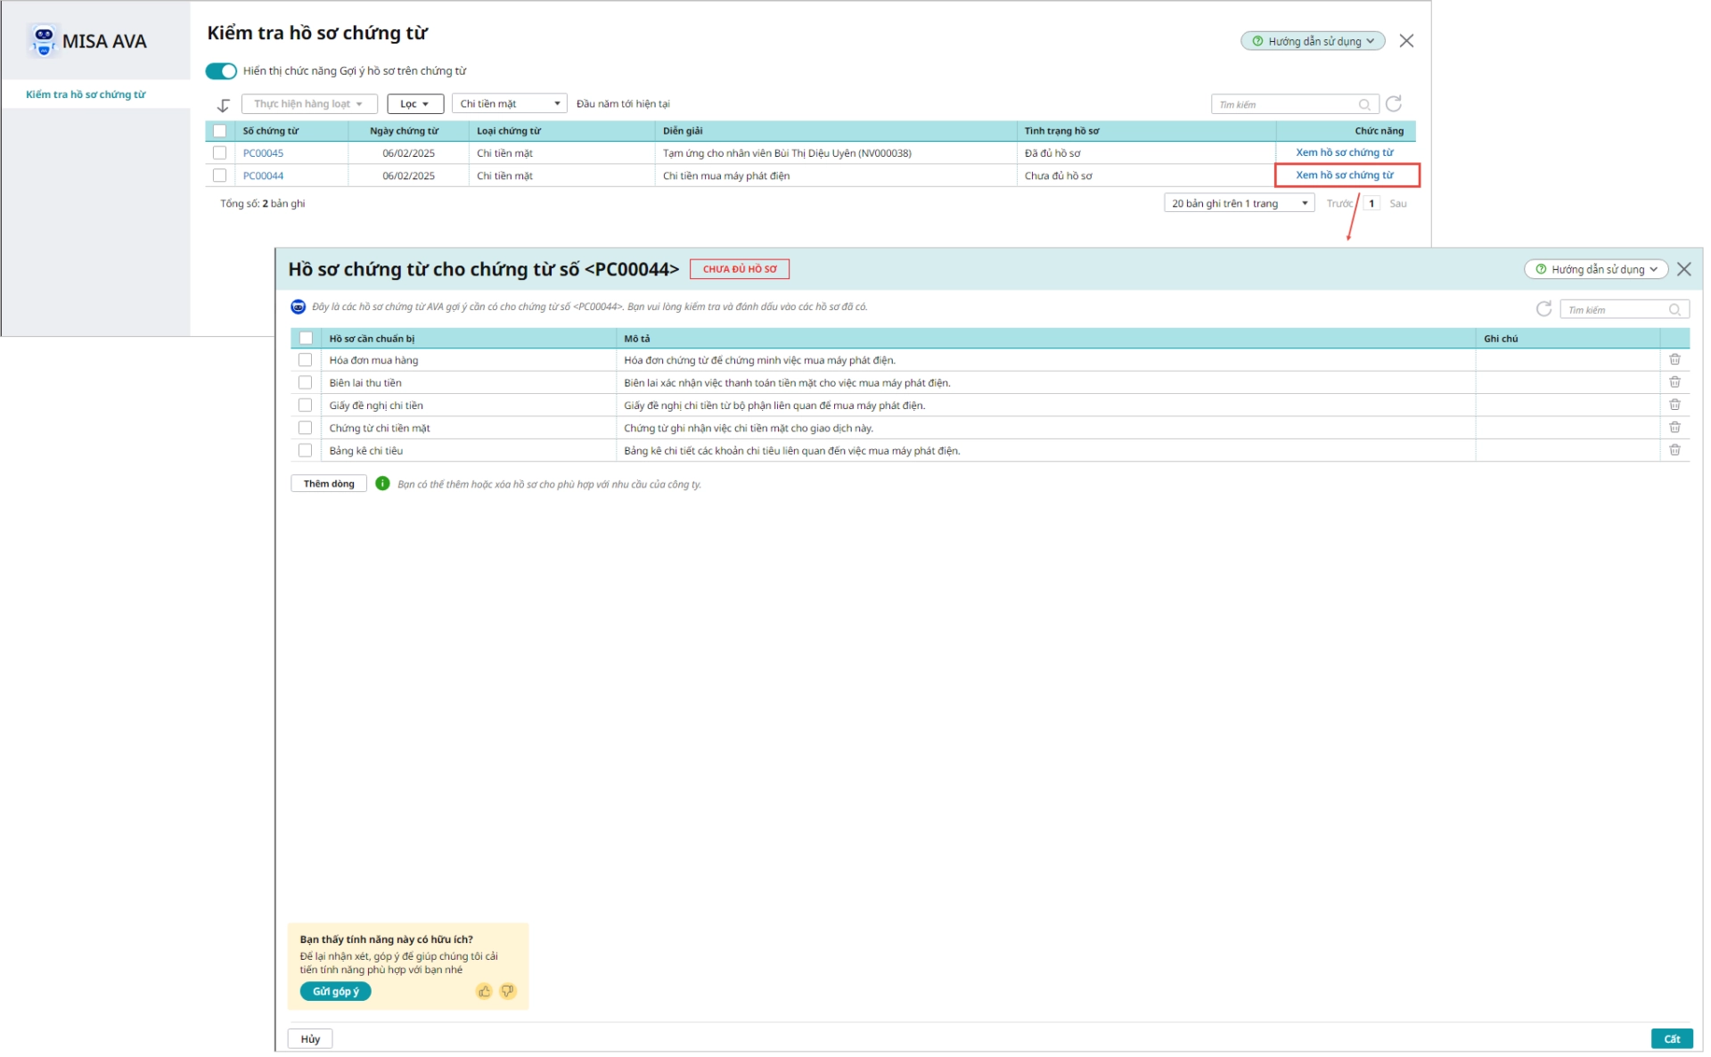Select all documents in Hồ sơ cần chuẩn bị

click(306, 338)
